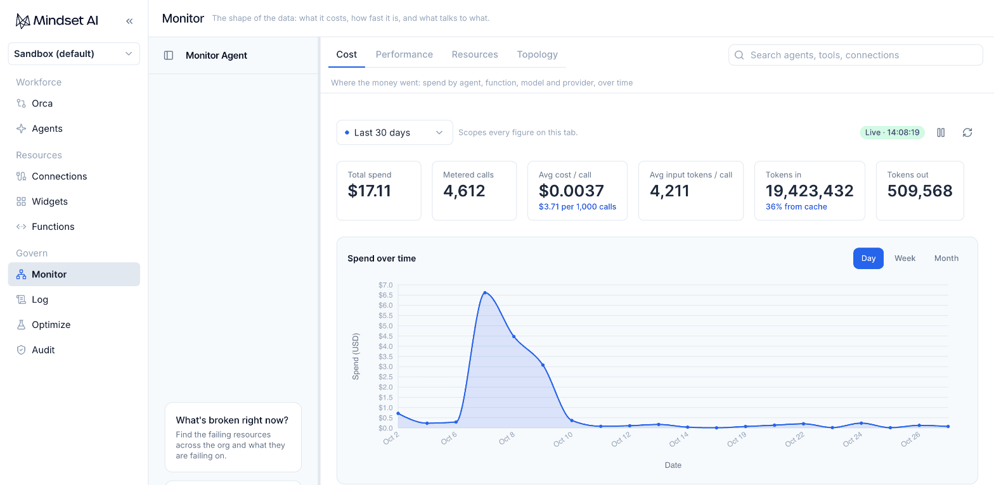Open the What's broken right now? card

pos(233,437)
